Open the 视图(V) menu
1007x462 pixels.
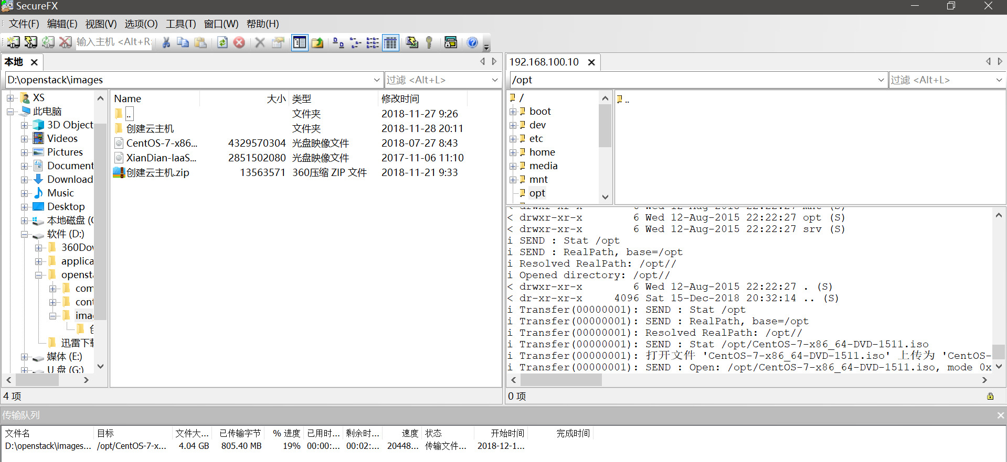click(x=101, y=24)
